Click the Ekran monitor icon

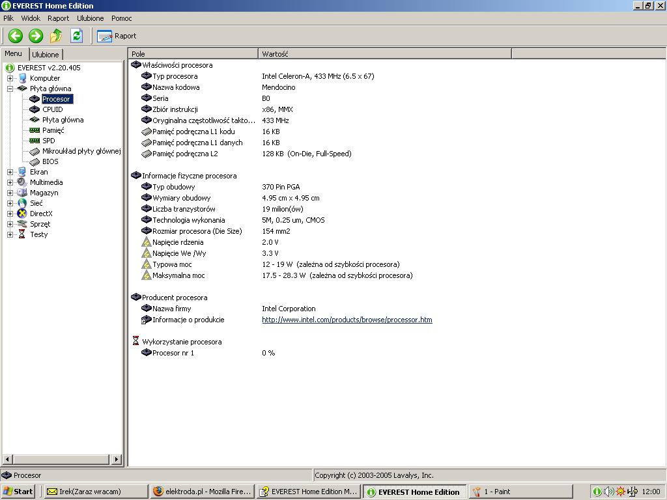(22, 172)
